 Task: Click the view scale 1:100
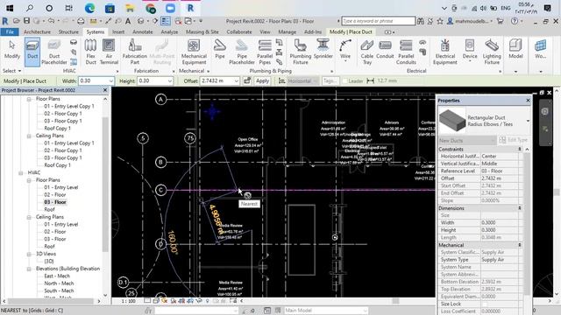pos(128,301)
